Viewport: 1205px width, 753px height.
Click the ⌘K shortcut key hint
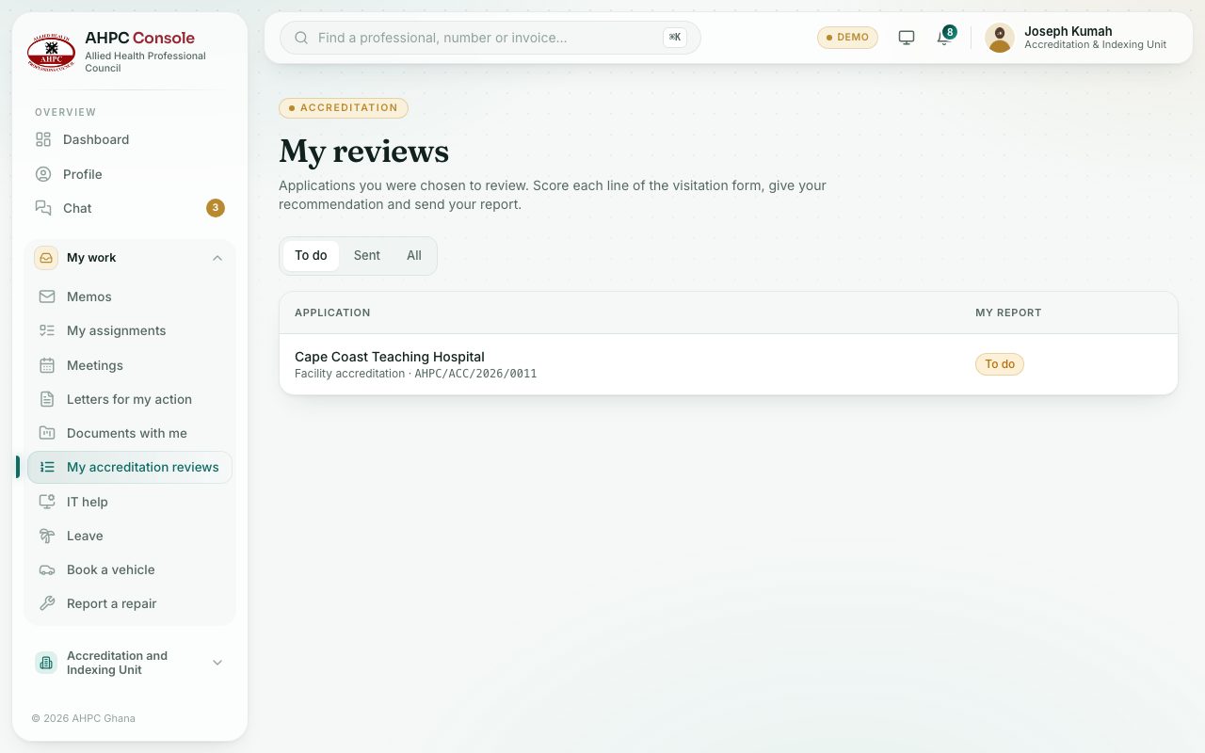point(674,38)
